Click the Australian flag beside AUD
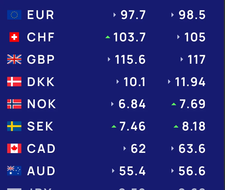The image size is (225, 190). point(14,171)
